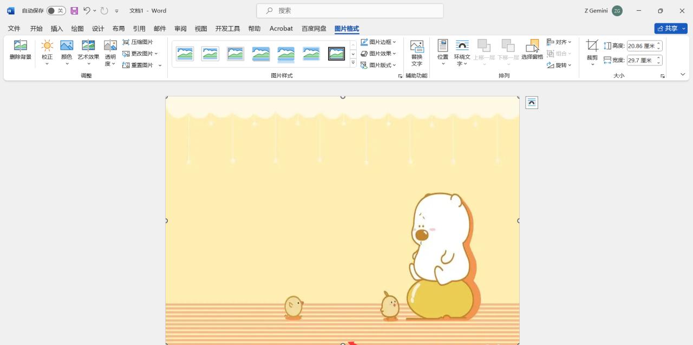Select the first picture style thumbnail
This screenshot has width=693, height=345.
click(185, 54)
